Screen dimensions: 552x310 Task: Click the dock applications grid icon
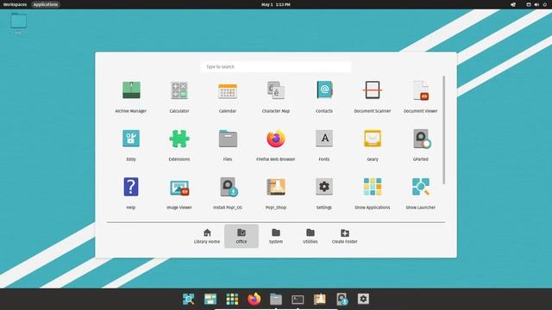(x=232, y=299)
